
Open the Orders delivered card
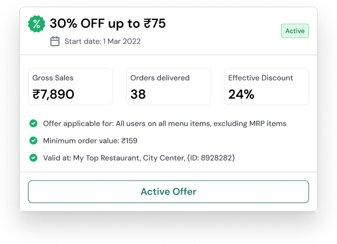pyautogui.click(x=169, y=87)
